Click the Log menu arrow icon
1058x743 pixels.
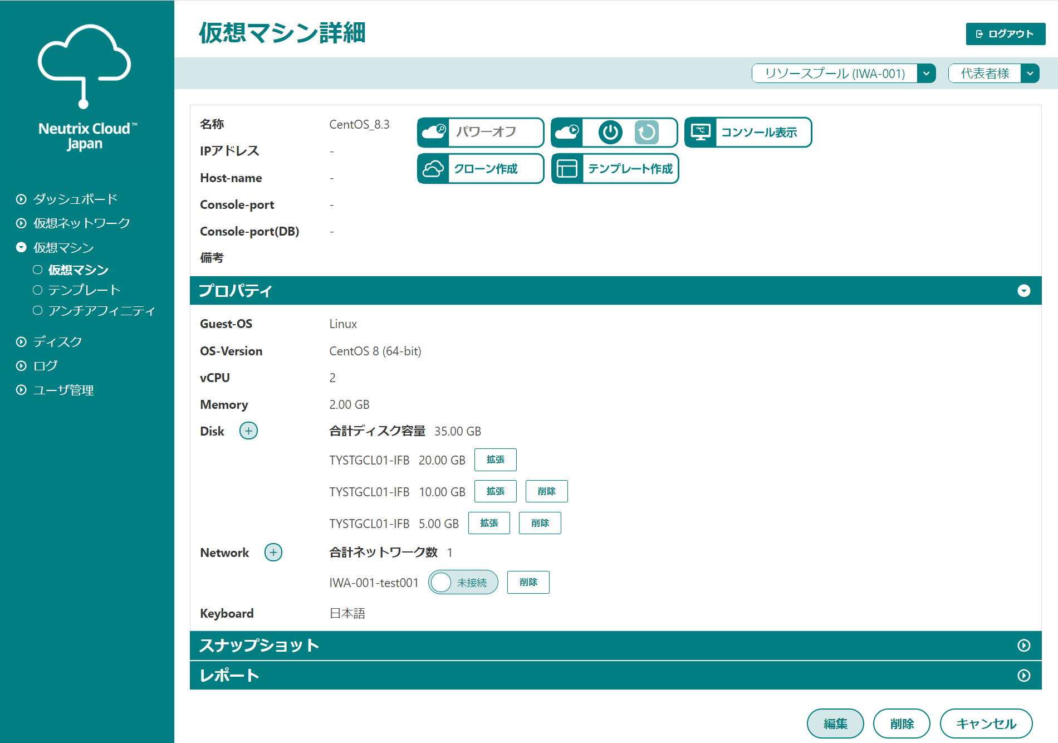(x=21, y=366)
